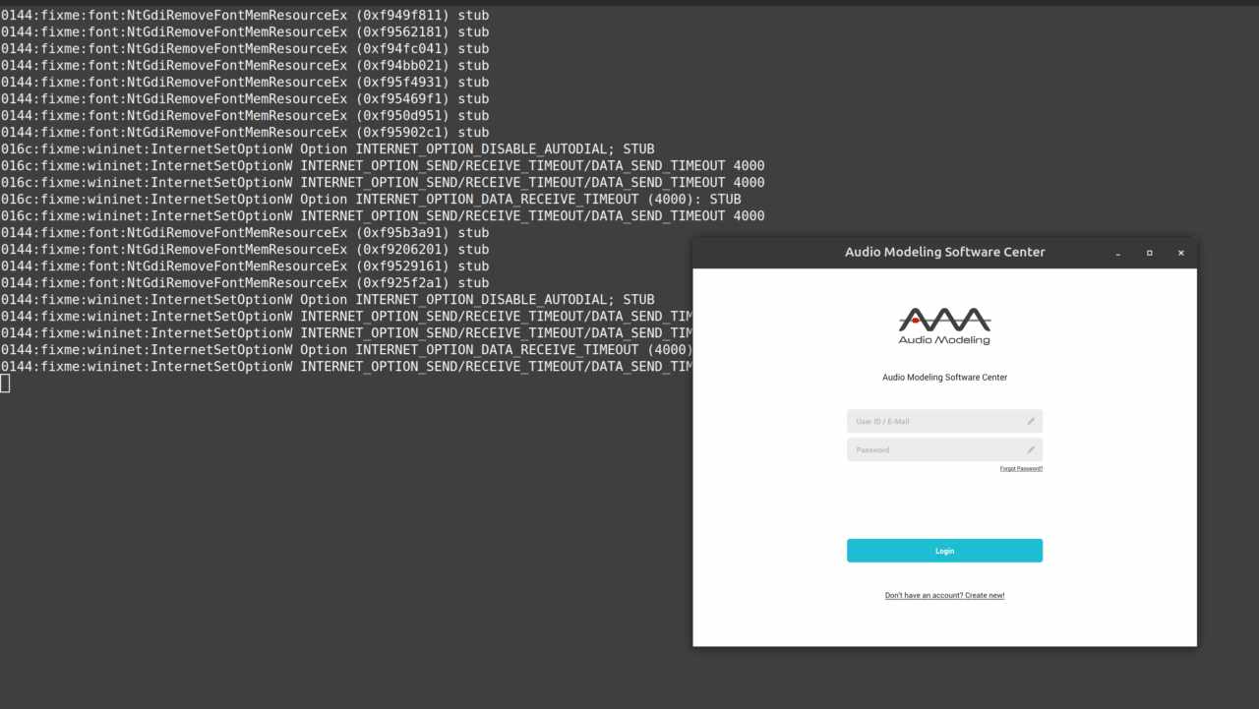Viewport: 1259px width, 709px height.
Task: Click the blue Login button
Action: point(944,551)
